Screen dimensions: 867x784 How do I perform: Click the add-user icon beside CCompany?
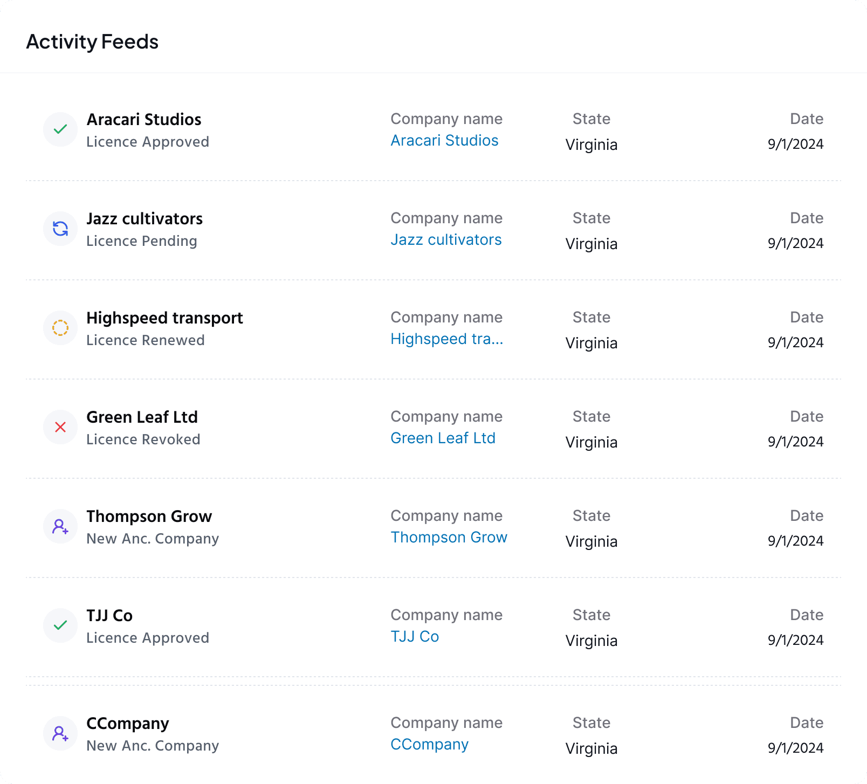pyautogui.click(x=60, y=733)
